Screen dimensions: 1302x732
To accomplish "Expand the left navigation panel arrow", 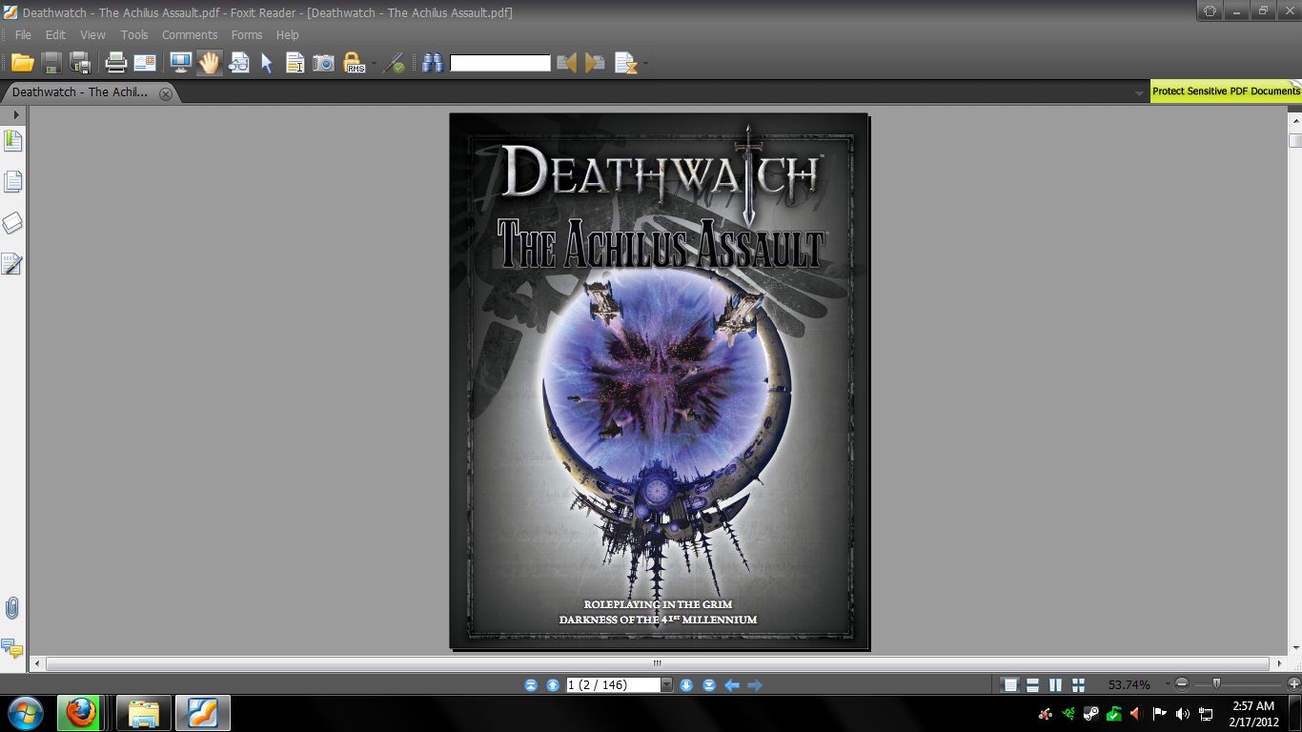I will (15, 114).
